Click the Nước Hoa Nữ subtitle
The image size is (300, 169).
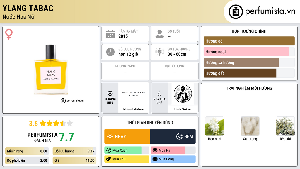[x=18, y=17]
